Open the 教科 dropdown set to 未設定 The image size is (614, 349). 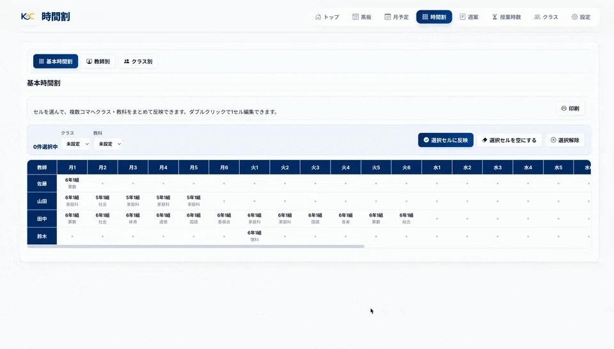point(109,144)
